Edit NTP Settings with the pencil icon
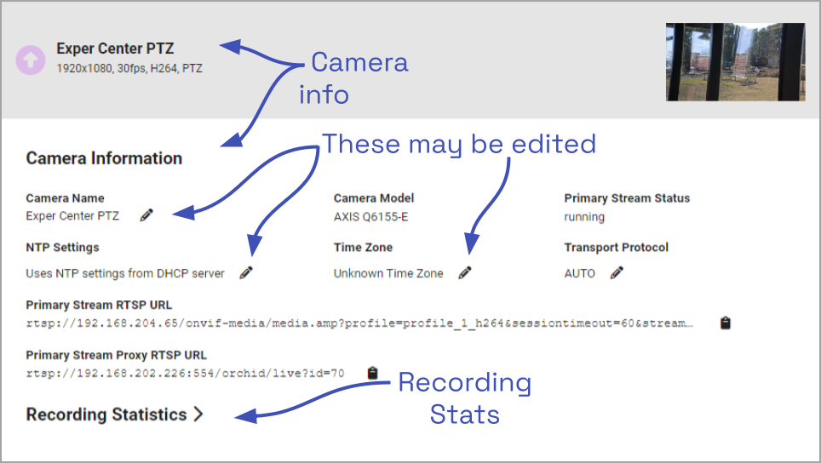This screenshot has width=821, height=463. coord(246,272)
